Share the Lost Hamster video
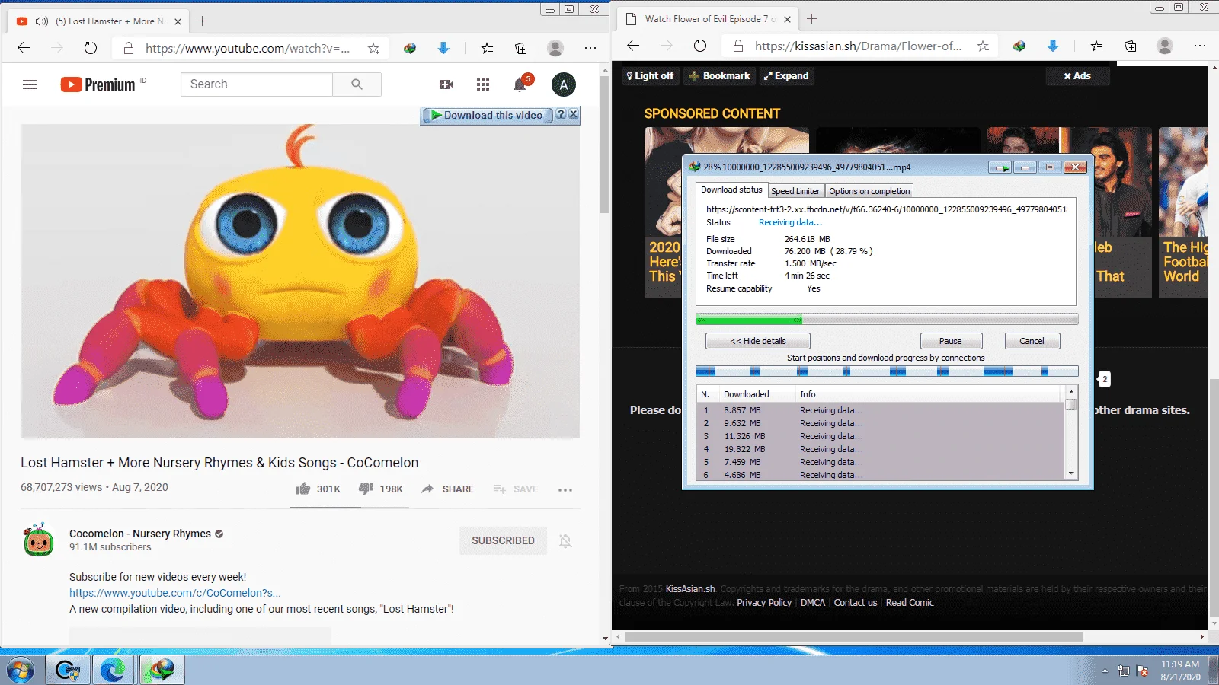 (x=447, y=489)
